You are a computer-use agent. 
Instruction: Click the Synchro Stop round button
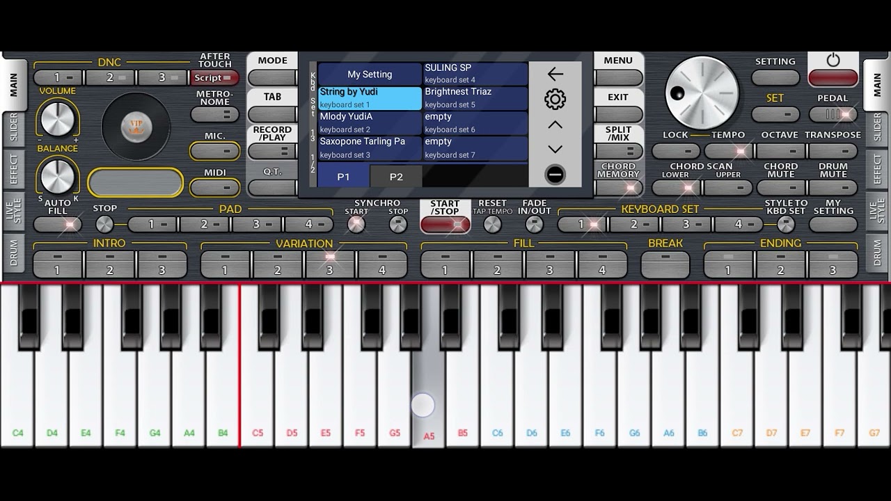point(398,224)
